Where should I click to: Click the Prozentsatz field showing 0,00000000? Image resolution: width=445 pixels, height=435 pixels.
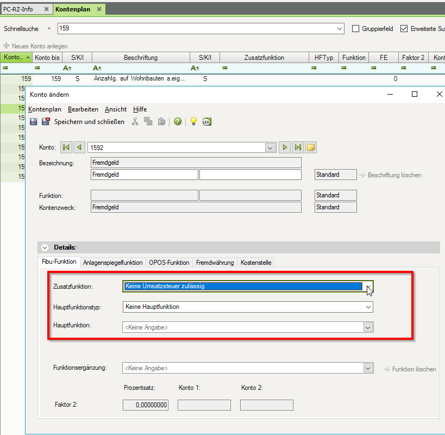[146, 405]
